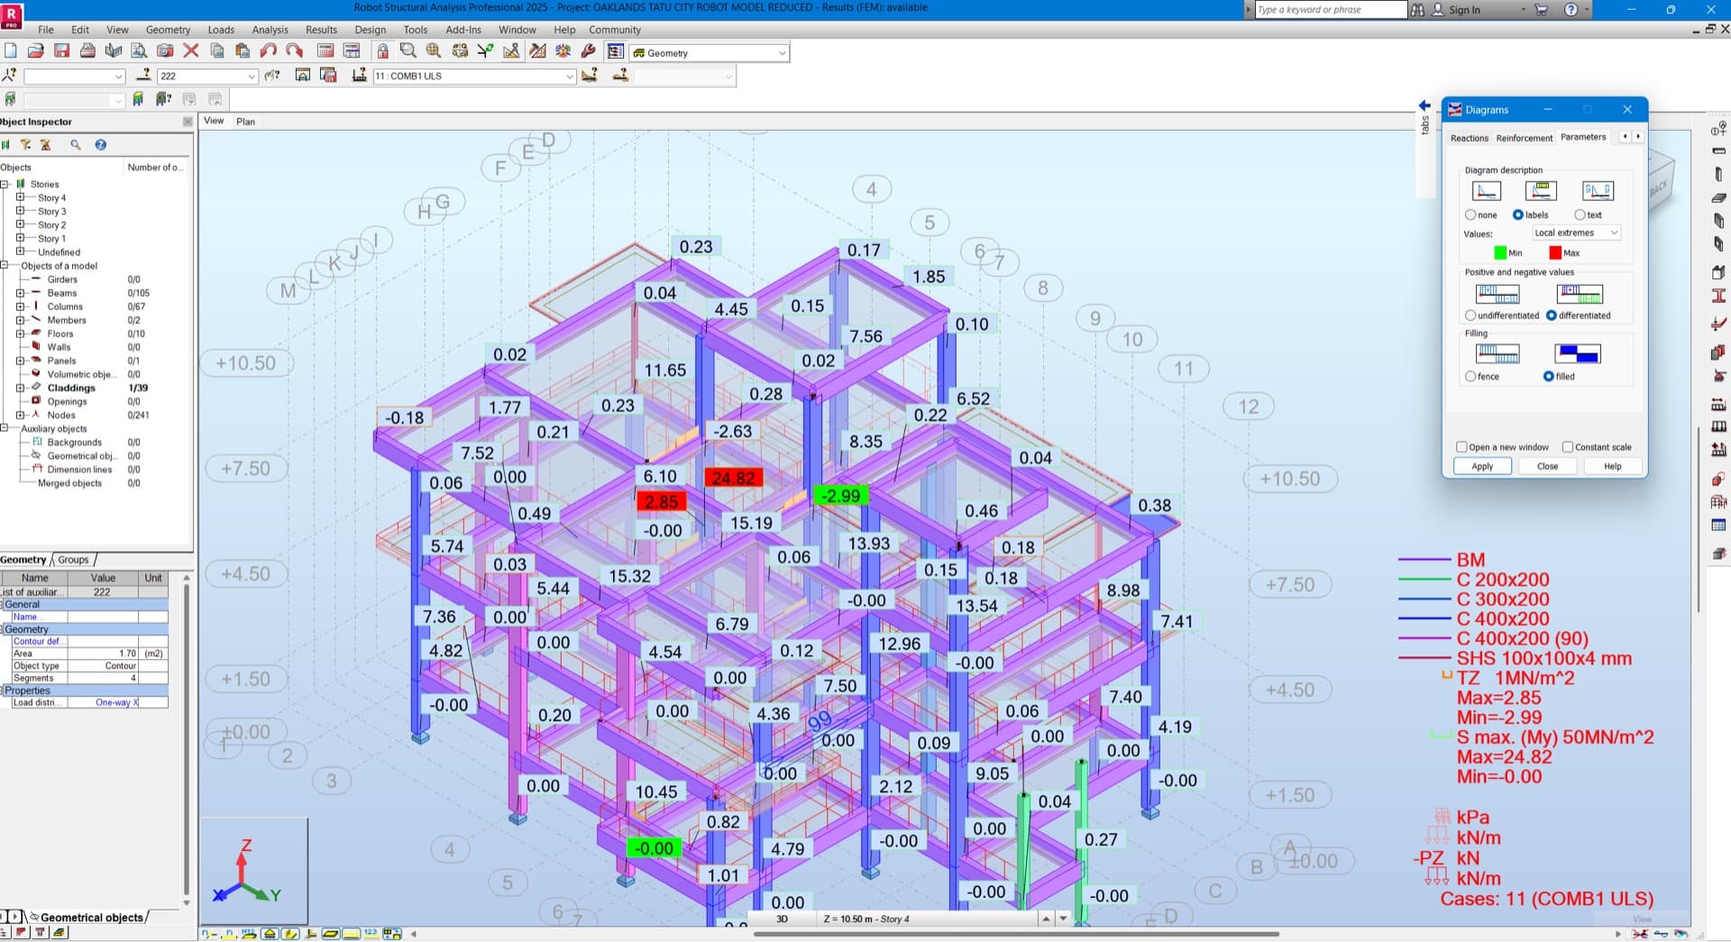
Task: Click the wrench Preferences icon
Action: click(x=589, y=51)
